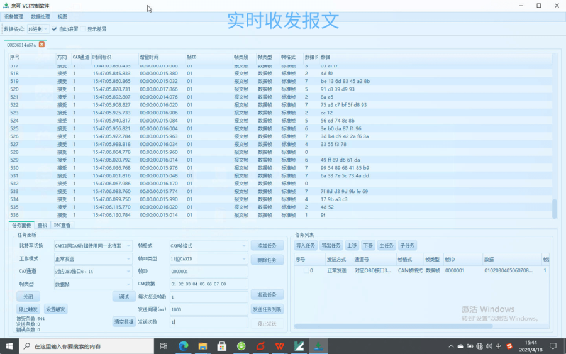Check the task row 0 checkbox

(306, 270)
